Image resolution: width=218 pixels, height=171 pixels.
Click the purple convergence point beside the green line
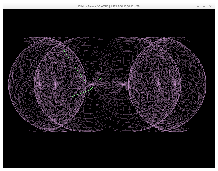pos(91,85)
